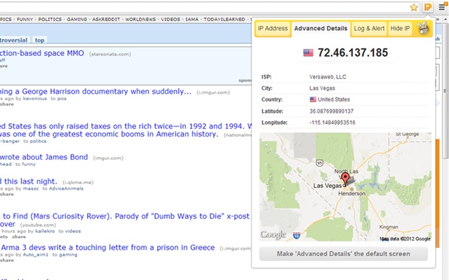Open the browser hamburger menu
This screenshot has height=280, width=449.
(442, 7)
